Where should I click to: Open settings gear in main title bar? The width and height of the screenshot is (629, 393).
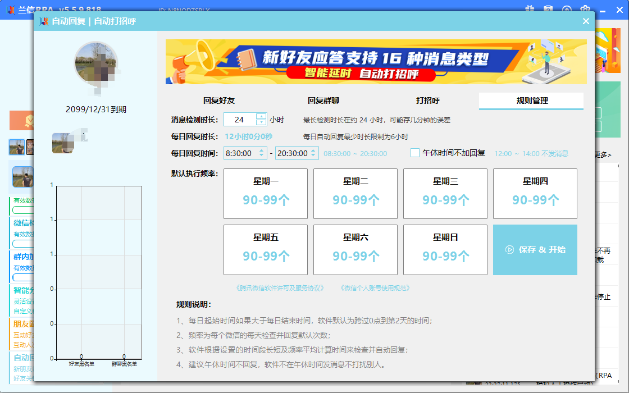pyautogui.click(x=585, y=9)
